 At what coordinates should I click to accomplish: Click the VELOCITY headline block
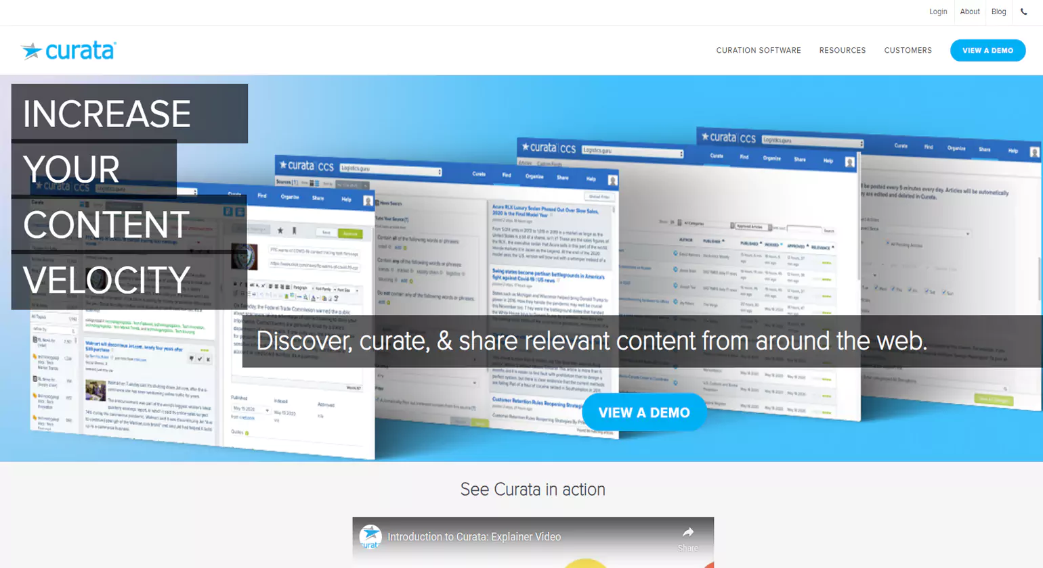click(x=106, y=280)
